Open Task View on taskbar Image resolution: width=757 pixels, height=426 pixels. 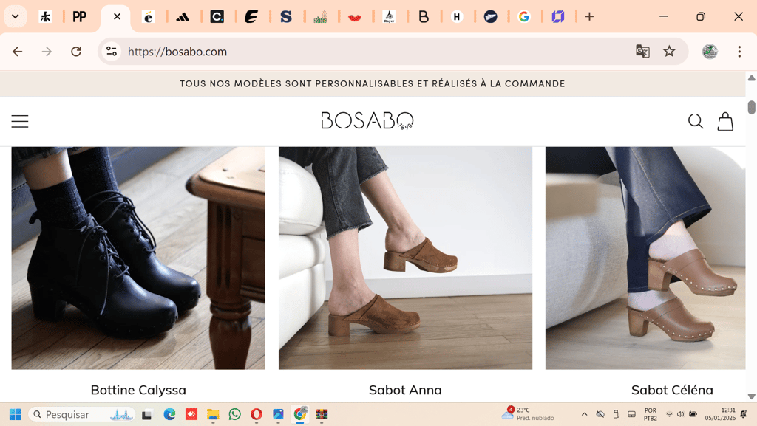[x=147, y=414]
